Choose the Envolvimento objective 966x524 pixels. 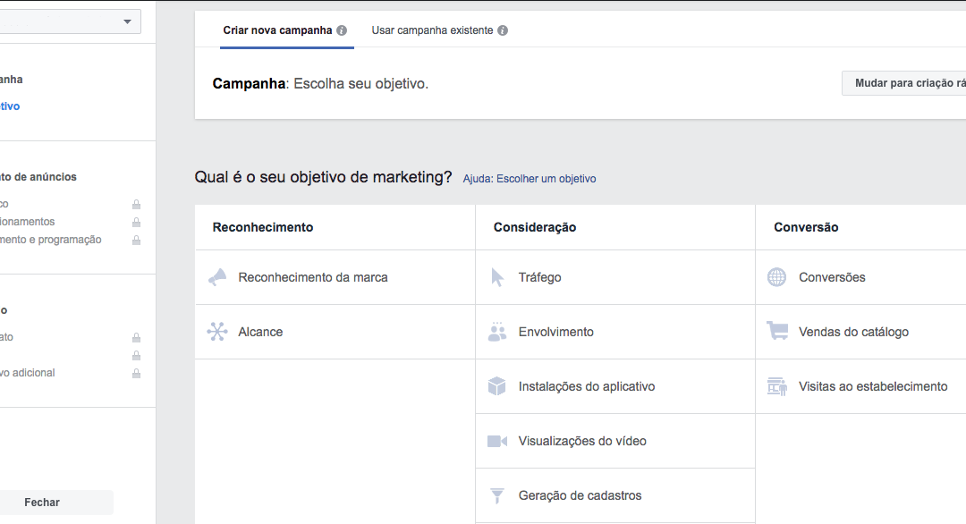tap(615, 332)
